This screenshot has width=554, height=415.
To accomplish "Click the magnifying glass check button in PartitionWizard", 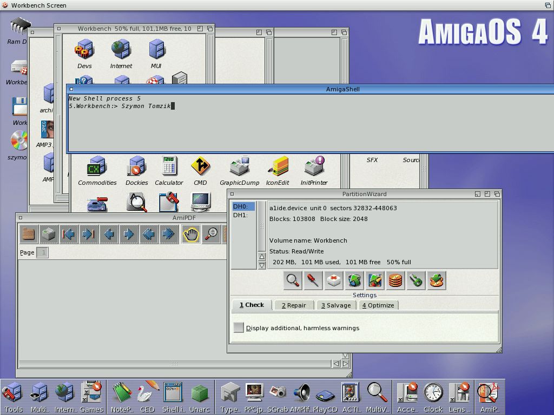I will point(293,280).
